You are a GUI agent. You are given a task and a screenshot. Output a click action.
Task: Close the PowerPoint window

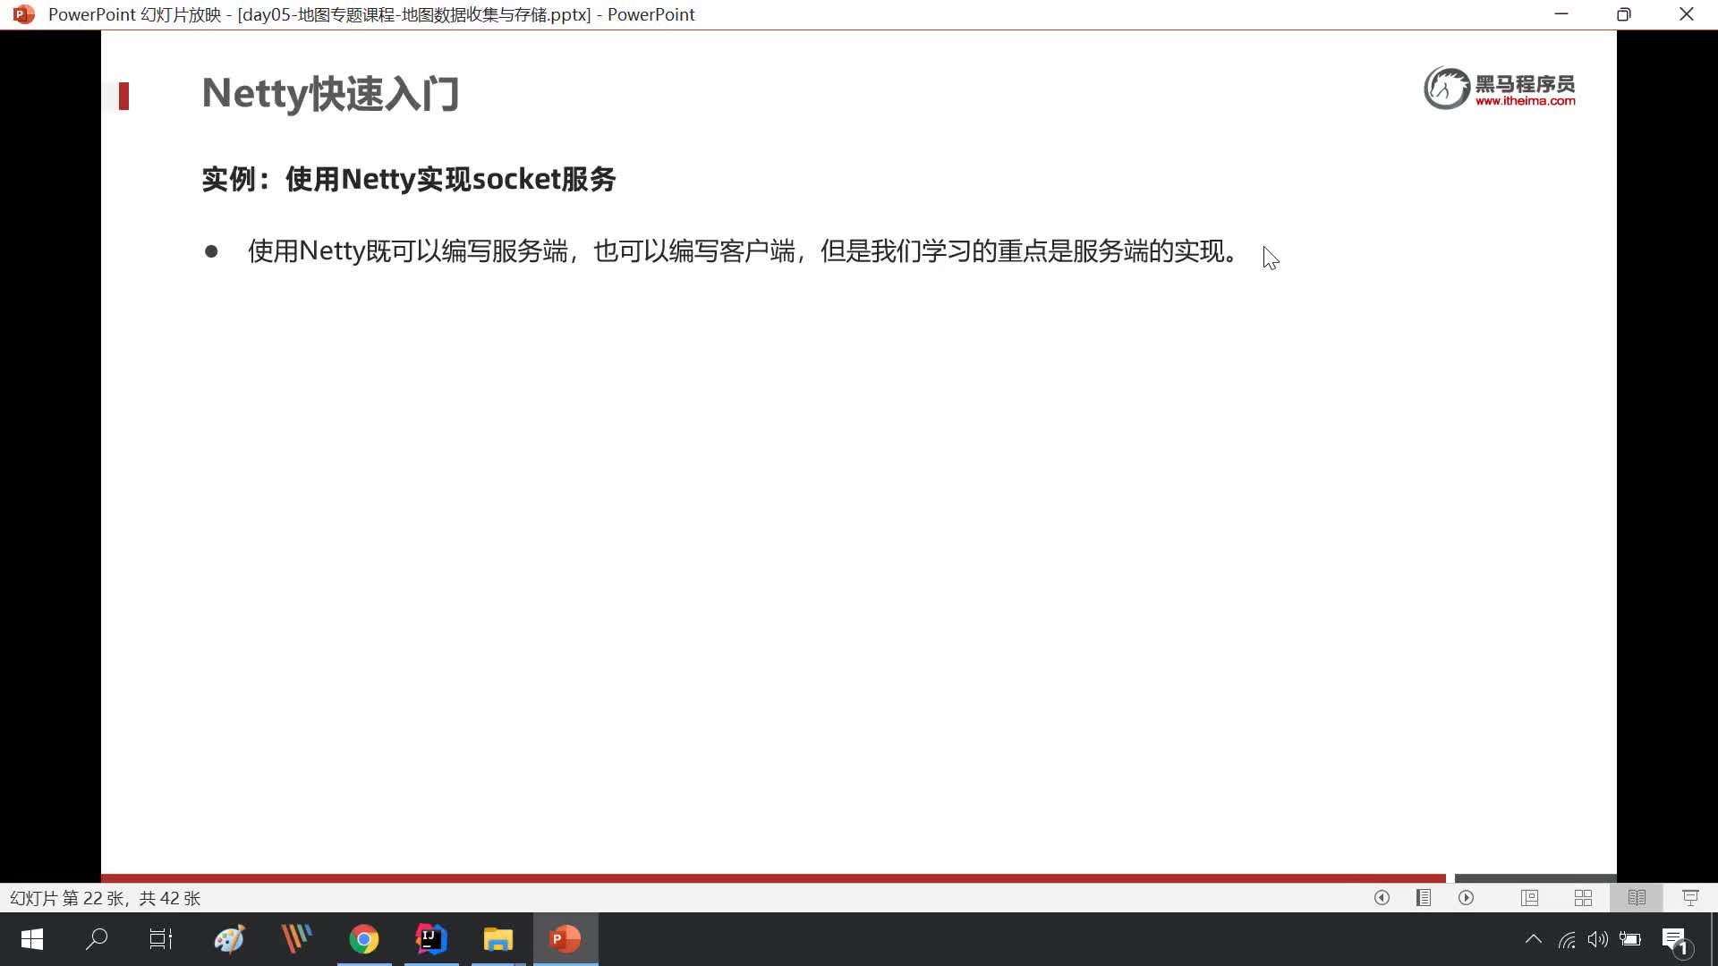pos(1687,14)
